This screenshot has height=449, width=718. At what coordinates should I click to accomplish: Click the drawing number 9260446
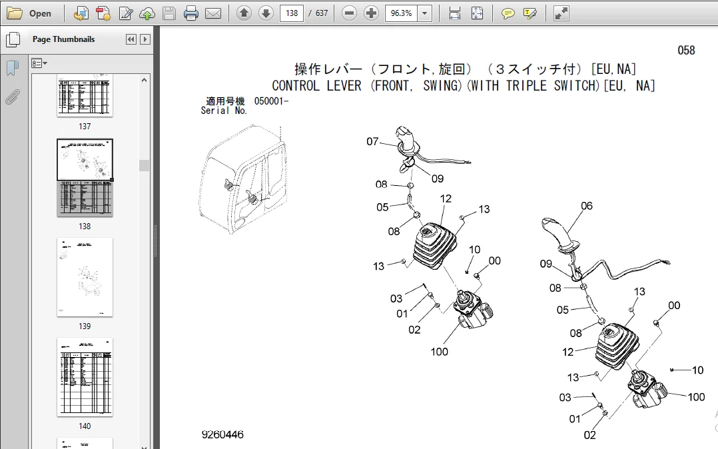click(x=222, y=434)
